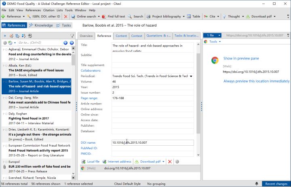Open the Reference button dropdown arrow
Screen dimensions: 291x187
tap(23, 16)
